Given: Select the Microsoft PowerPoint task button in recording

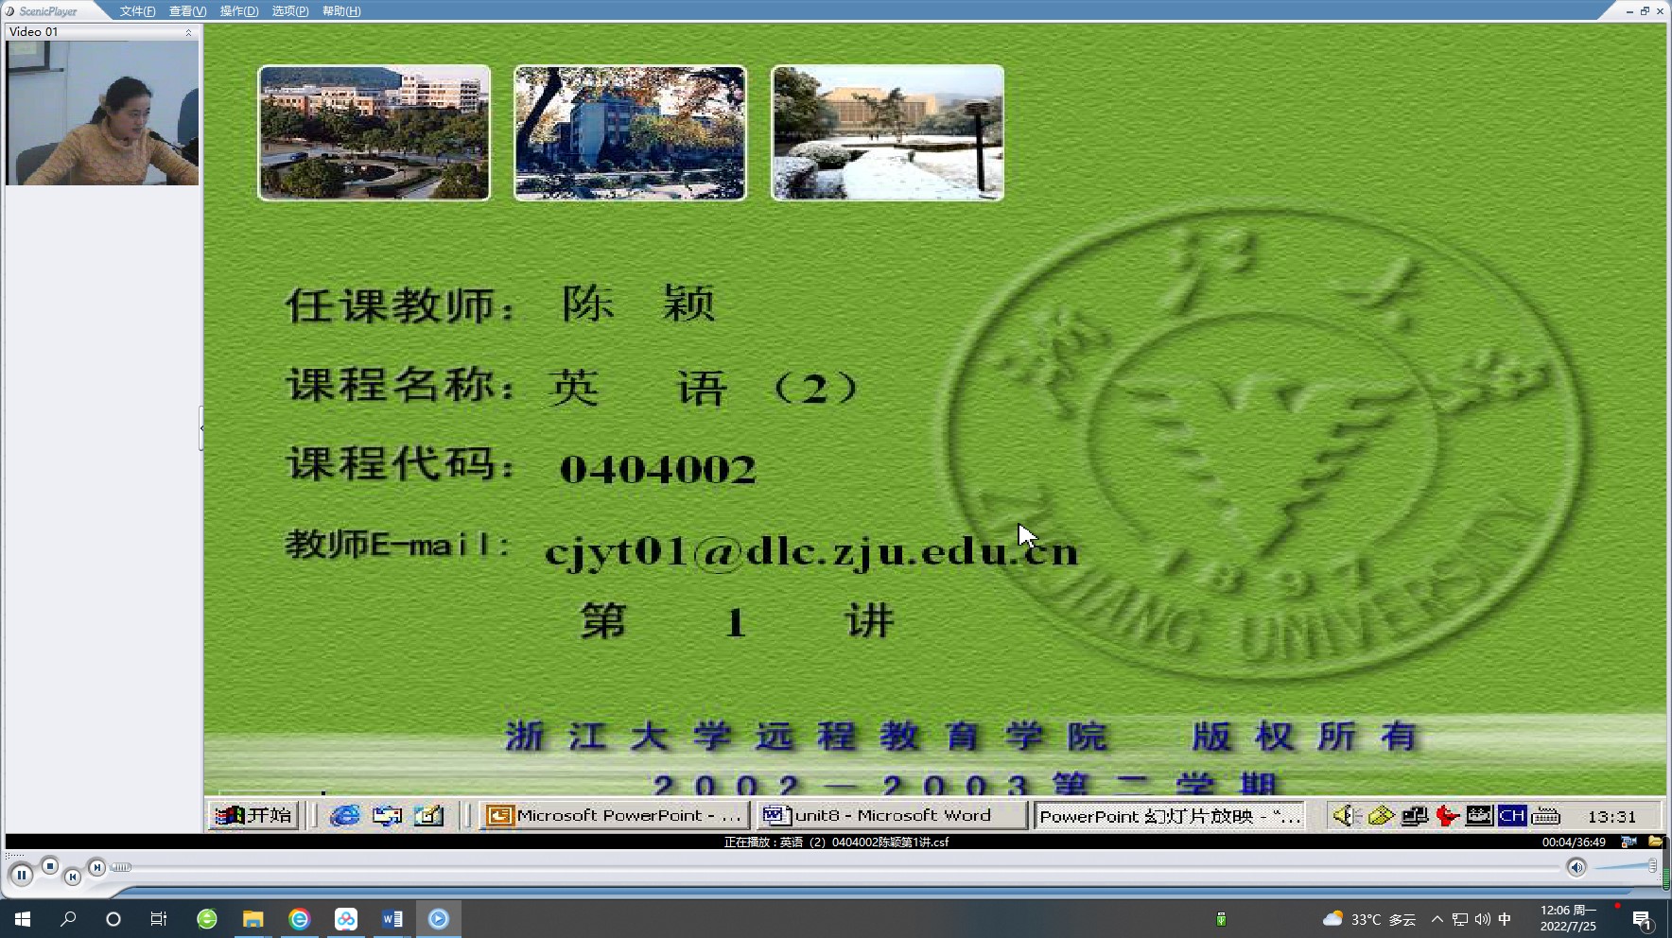Looking at the screenshot, I should 614,815.
